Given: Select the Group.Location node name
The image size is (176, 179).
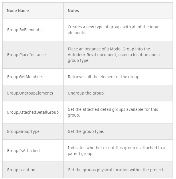Looking at the screenshot, I should (21, 170).
